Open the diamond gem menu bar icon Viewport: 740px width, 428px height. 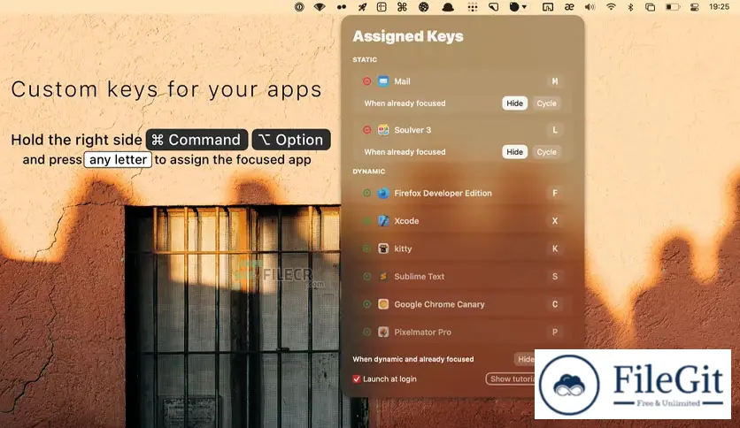pos(320,7)
